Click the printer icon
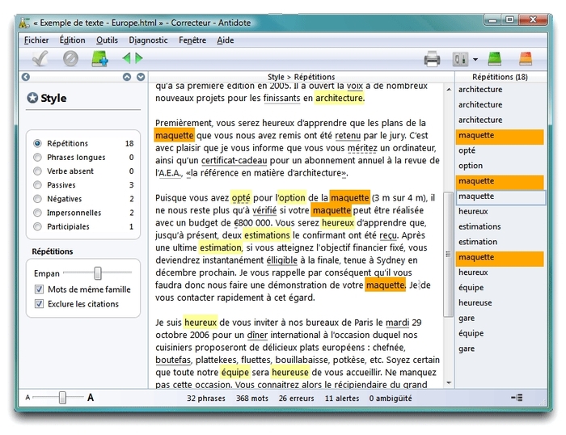The width and height of the screenshot is (566, 435). tap(433, 58)
